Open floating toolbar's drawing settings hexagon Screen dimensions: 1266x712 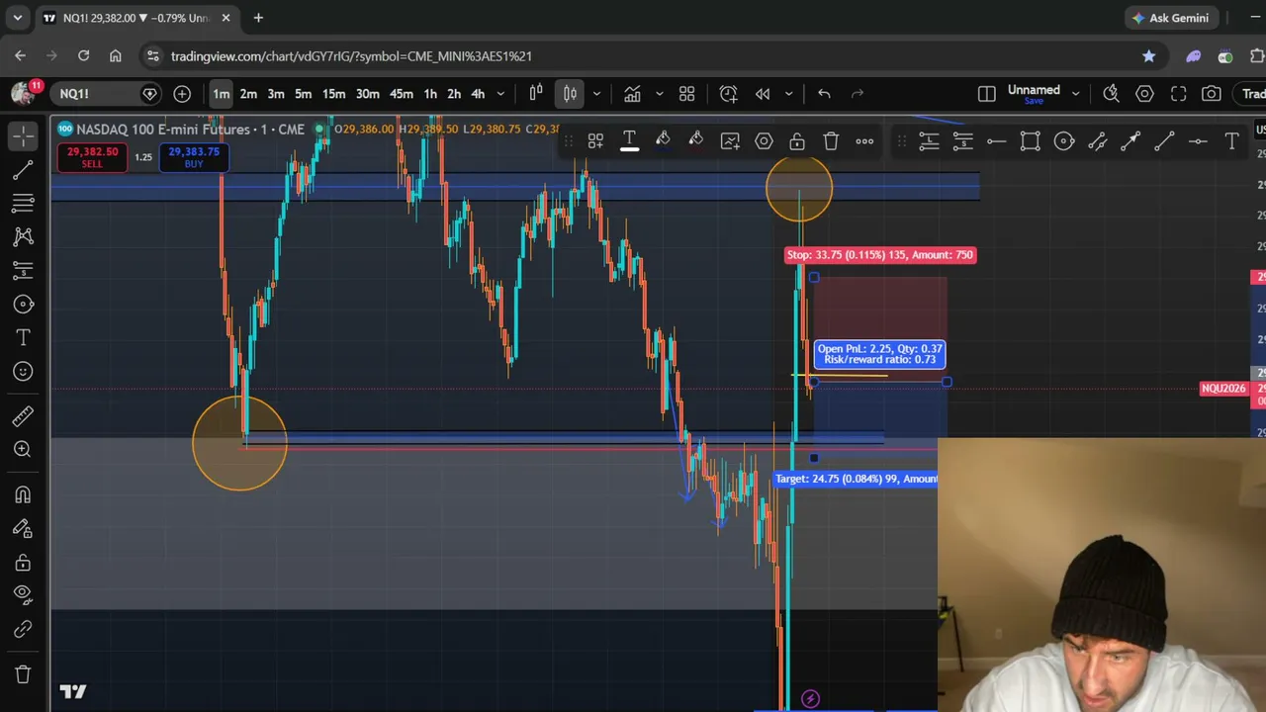[x=764, y=141]
